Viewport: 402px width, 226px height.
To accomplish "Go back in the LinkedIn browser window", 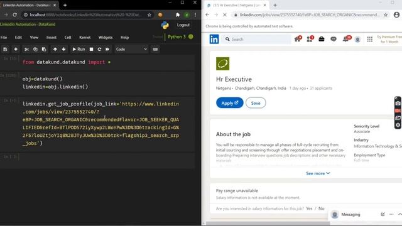I will tap(207, 15).
